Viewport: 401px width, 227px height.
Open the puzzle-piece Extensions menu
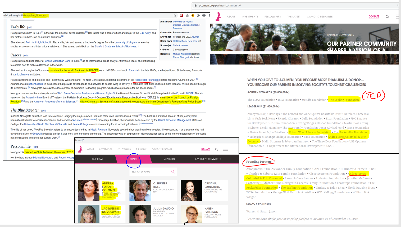[198, 15]
